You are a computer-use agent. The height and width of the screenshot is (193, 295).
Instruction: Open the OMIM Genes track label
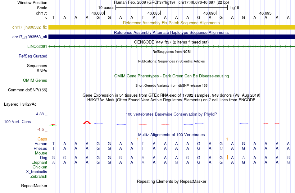[35, 80]
